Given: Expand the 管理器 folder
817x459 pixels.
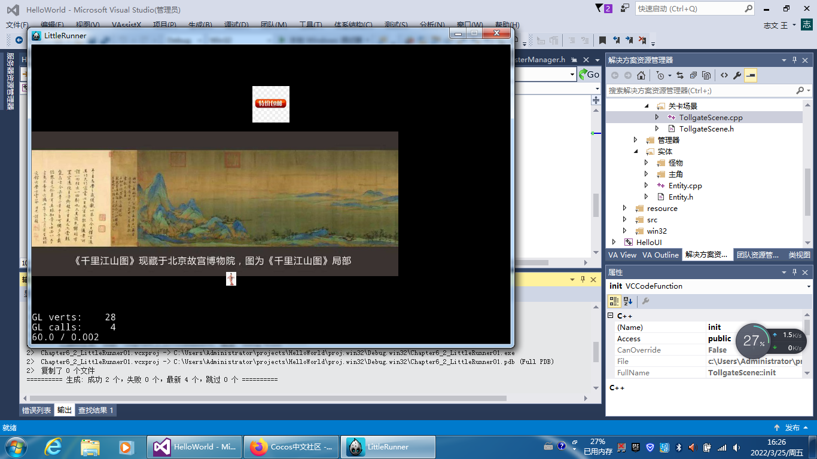Looking at the screenshot, I should point(636,140).
